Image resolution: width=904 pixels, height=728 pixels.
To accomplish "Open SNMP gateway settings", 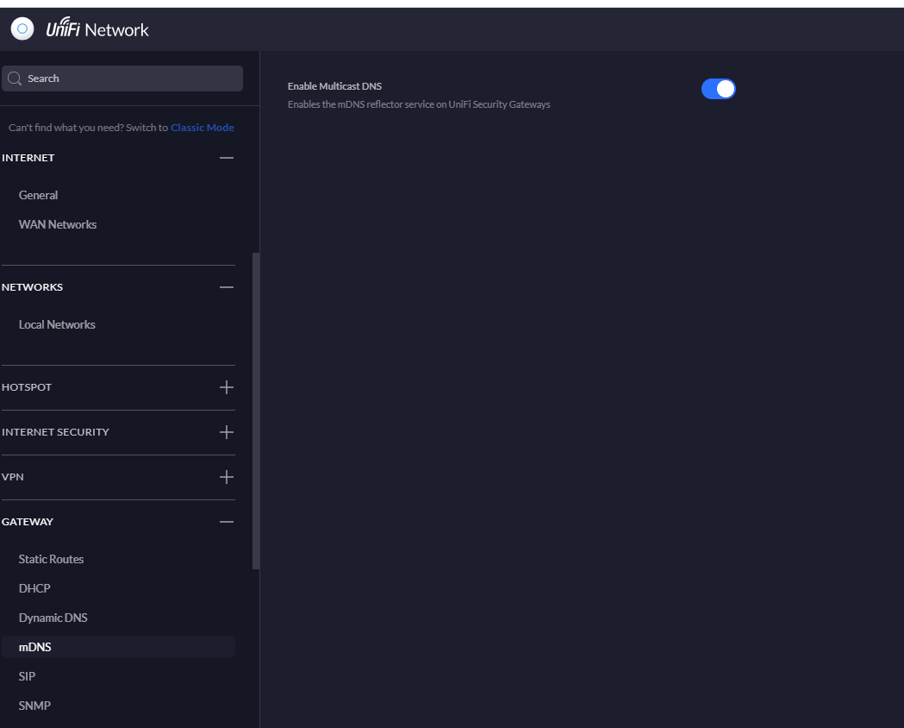I will 35,706.
